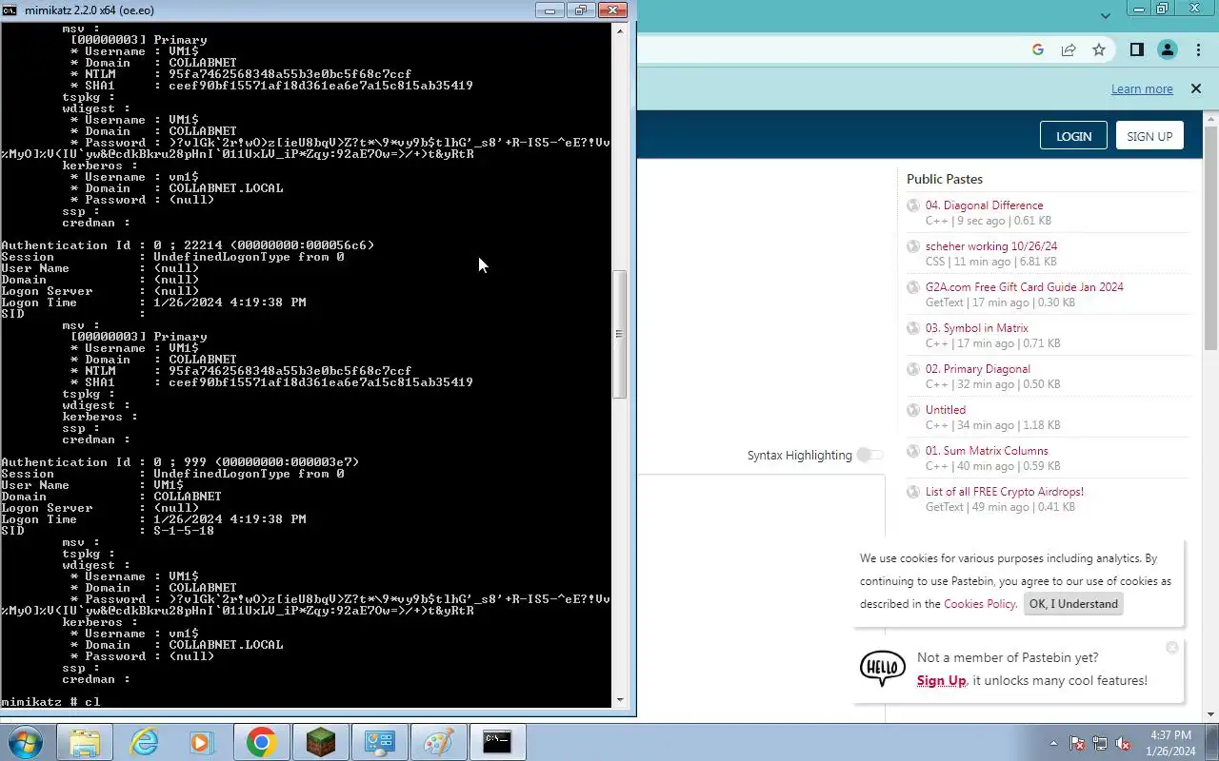The height and width of the screenshot is (761, 1219).
Task: Open the Windows Start menu
Action: [x=26, y=742]
